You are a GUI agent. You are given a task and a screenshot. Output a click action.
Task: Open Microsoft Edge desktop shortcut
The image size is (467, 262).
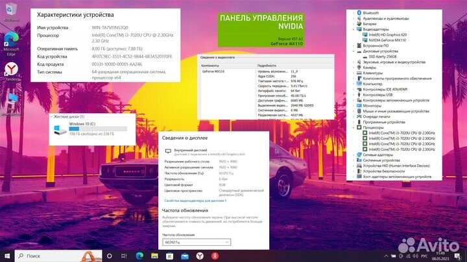click(11, 44)
